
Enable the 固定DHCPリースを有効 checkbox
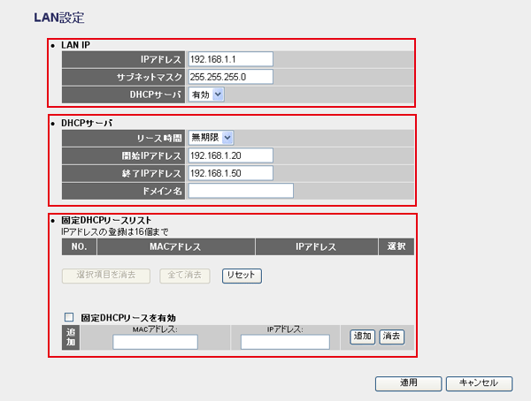pyautogui.click(x=69, y=317)
